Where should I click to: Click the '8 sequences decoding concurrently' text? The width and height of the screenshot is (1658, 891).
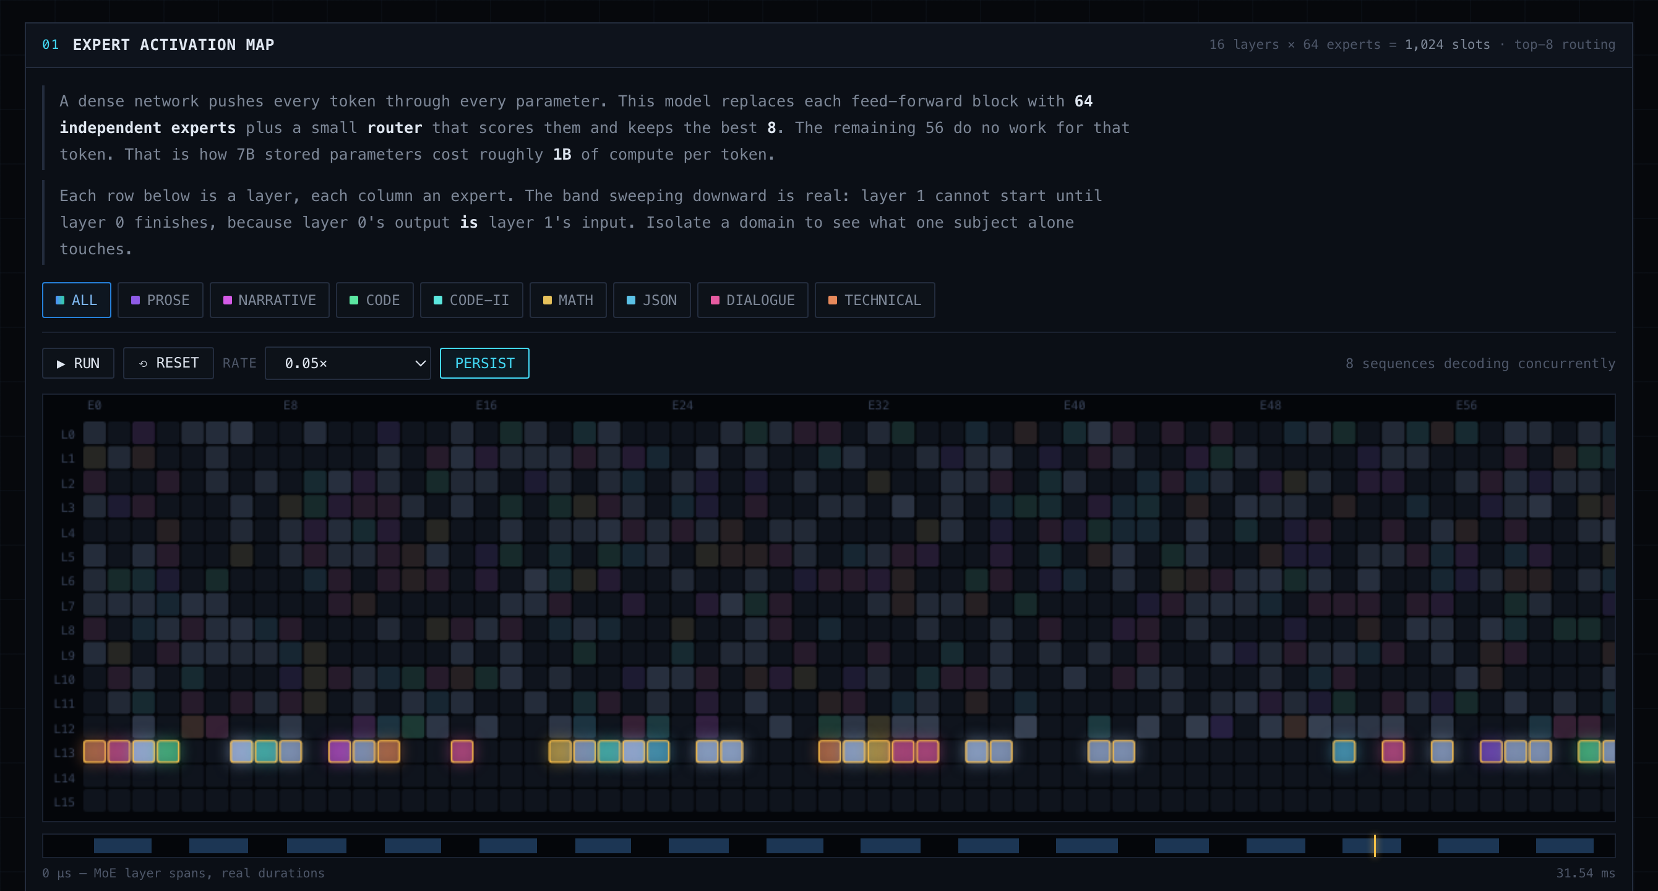pos(1480,363)
